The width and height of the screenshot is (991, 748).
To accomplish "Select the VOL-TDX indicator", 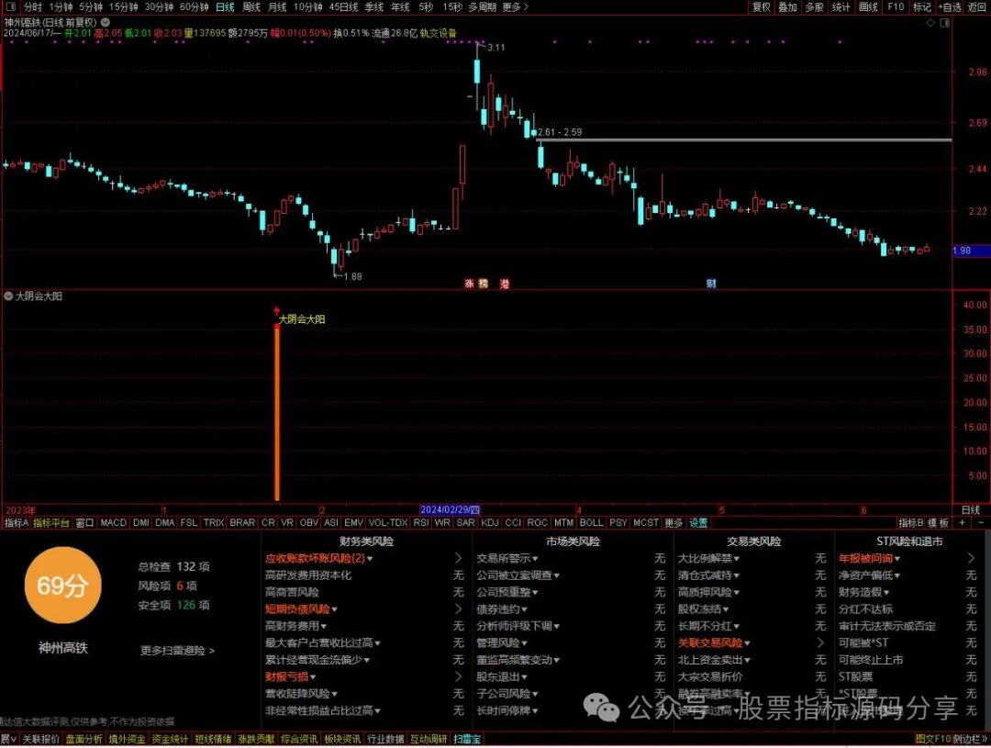I will click(388, 523).
